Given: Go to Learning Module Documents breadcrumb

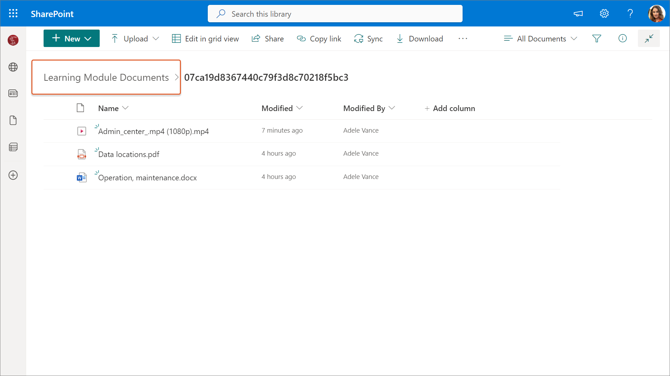Looking at the screenshot, I should pos(106,77).
